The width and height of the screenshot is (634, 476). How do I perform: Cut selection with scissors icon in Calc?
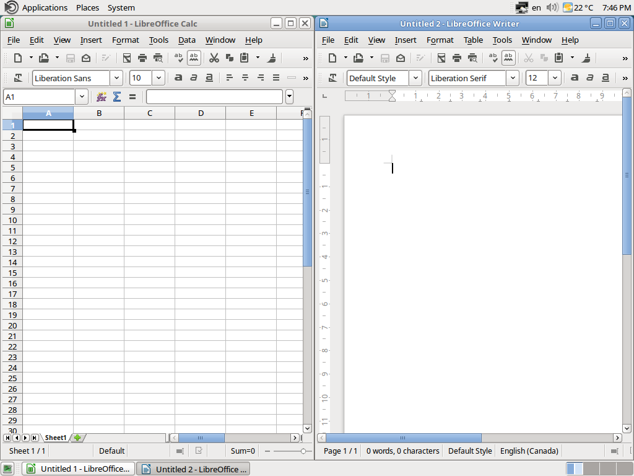[x=214, y=58]
